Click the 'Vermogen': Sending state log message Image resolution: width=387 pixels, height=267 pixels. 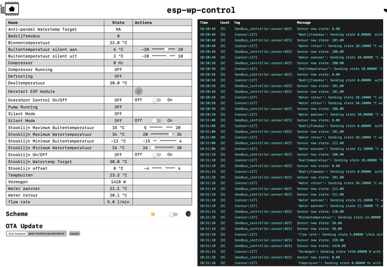340,252
